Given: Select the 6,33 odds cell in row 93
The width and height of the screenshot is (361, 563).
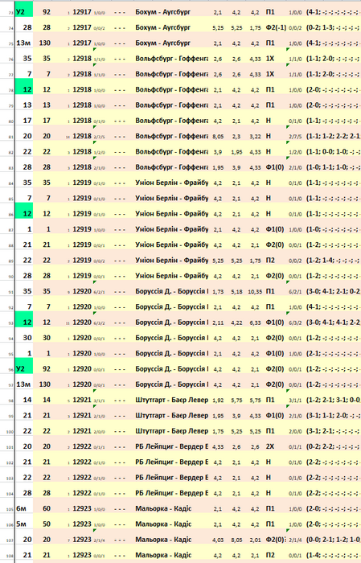Looking at the screenshot, I should pyautogui.click(x=255, y=323).
